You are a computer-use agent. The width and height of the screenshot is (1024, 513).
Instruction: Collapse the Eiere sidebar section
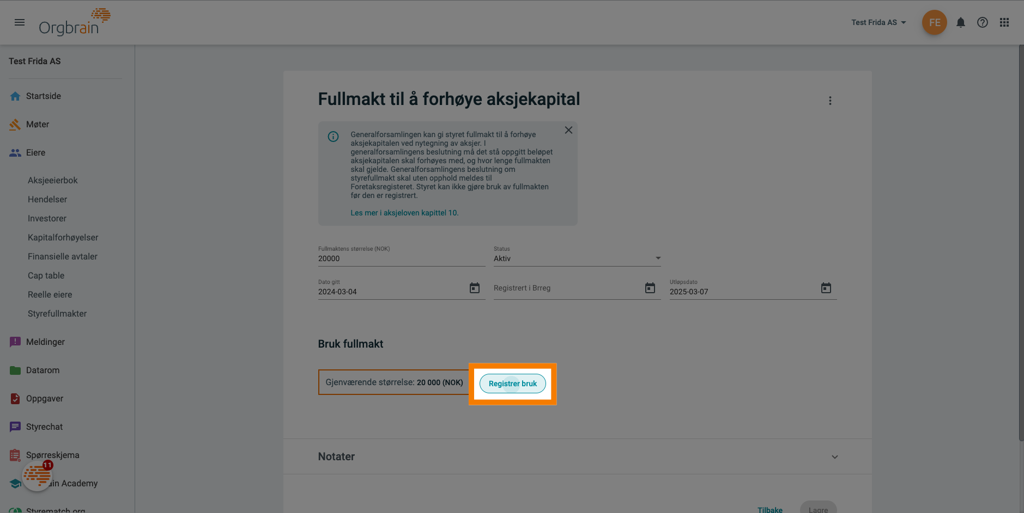pos(35,152)
